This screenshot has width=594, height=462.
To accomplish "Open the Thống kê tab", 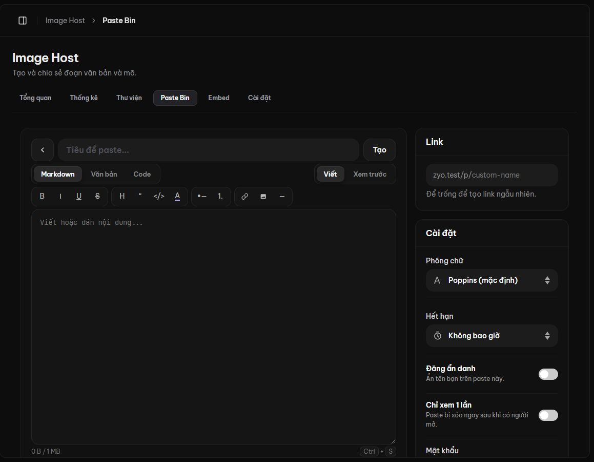I will pos(84,98).
